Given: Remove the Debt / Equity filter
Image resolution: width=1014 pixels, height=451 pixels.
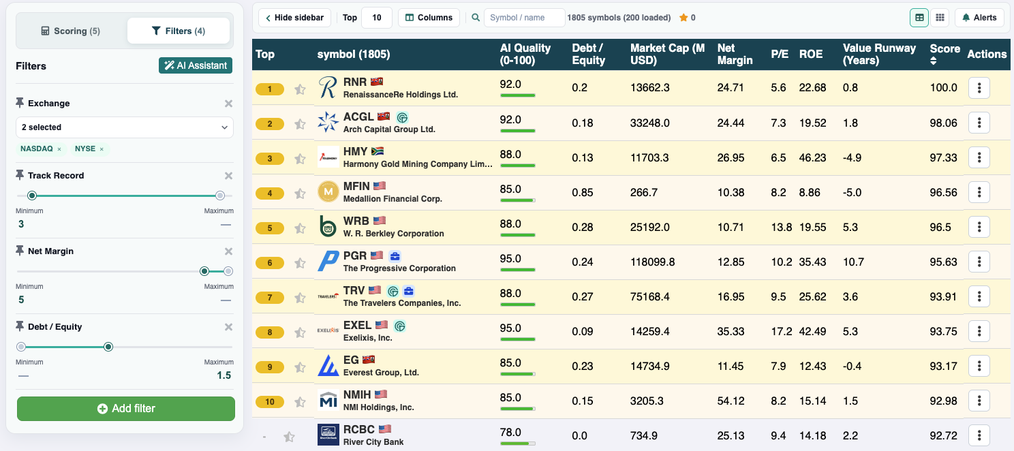Looking at the screenshot, I should click(x=229, y=327).
